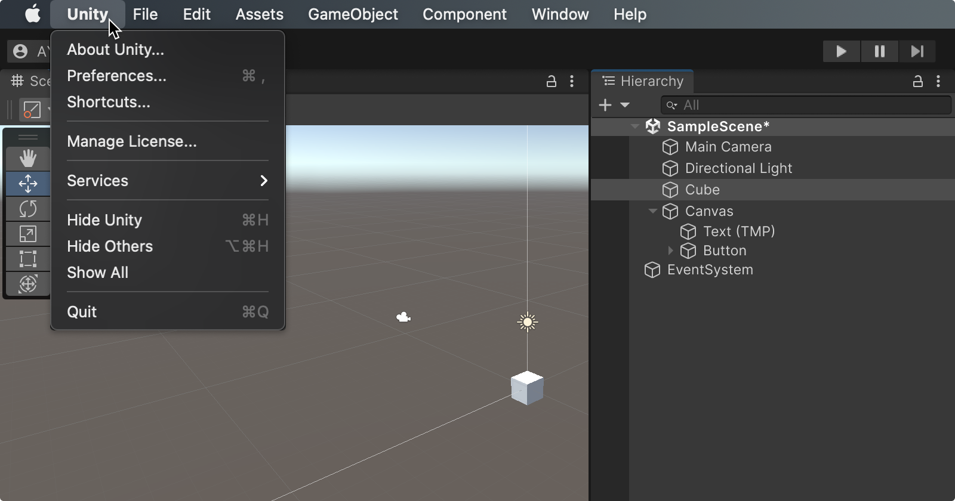Select the Scale tool
The image size is (955, 501).
28,234
